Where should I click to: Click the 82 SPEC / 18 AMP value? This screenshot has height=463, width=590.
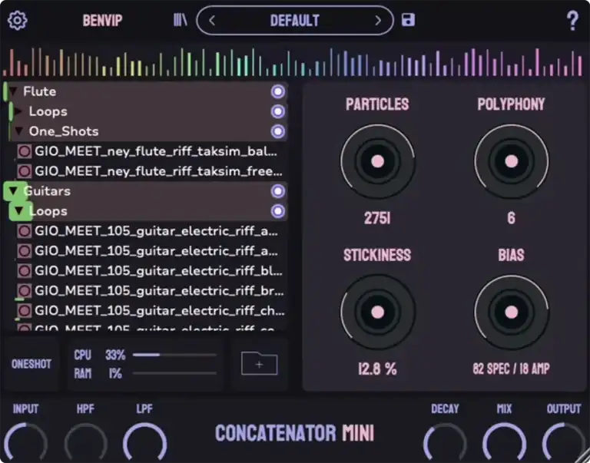(x=511, y=369)
